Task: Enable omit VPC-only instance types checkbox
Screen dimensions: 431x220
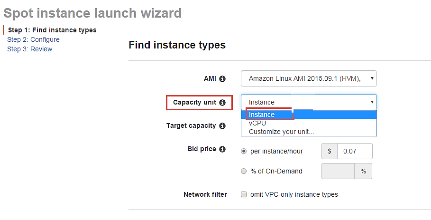Action: 244,194
